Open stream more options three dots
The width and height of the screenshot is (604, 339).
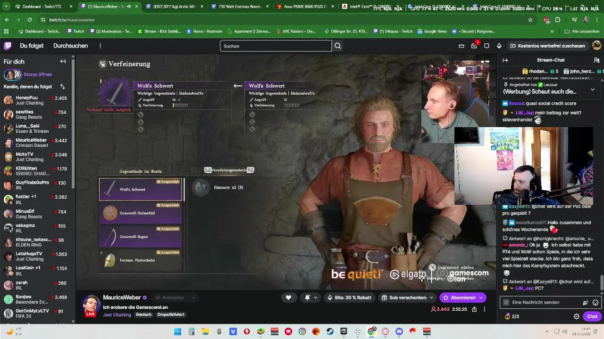pos(484,309)
